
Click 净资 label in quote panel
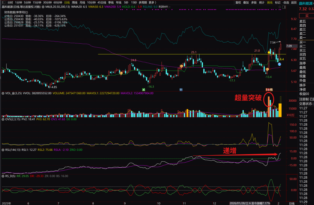click(x=303, y=89)
